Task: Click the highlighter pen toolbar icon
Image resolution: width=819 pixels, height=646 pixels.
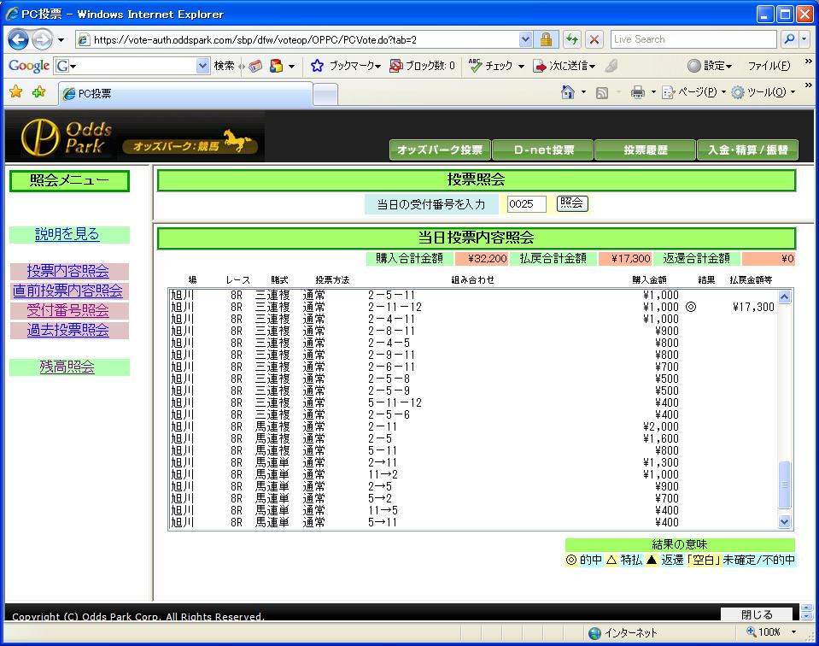Action: pos(611,65)
